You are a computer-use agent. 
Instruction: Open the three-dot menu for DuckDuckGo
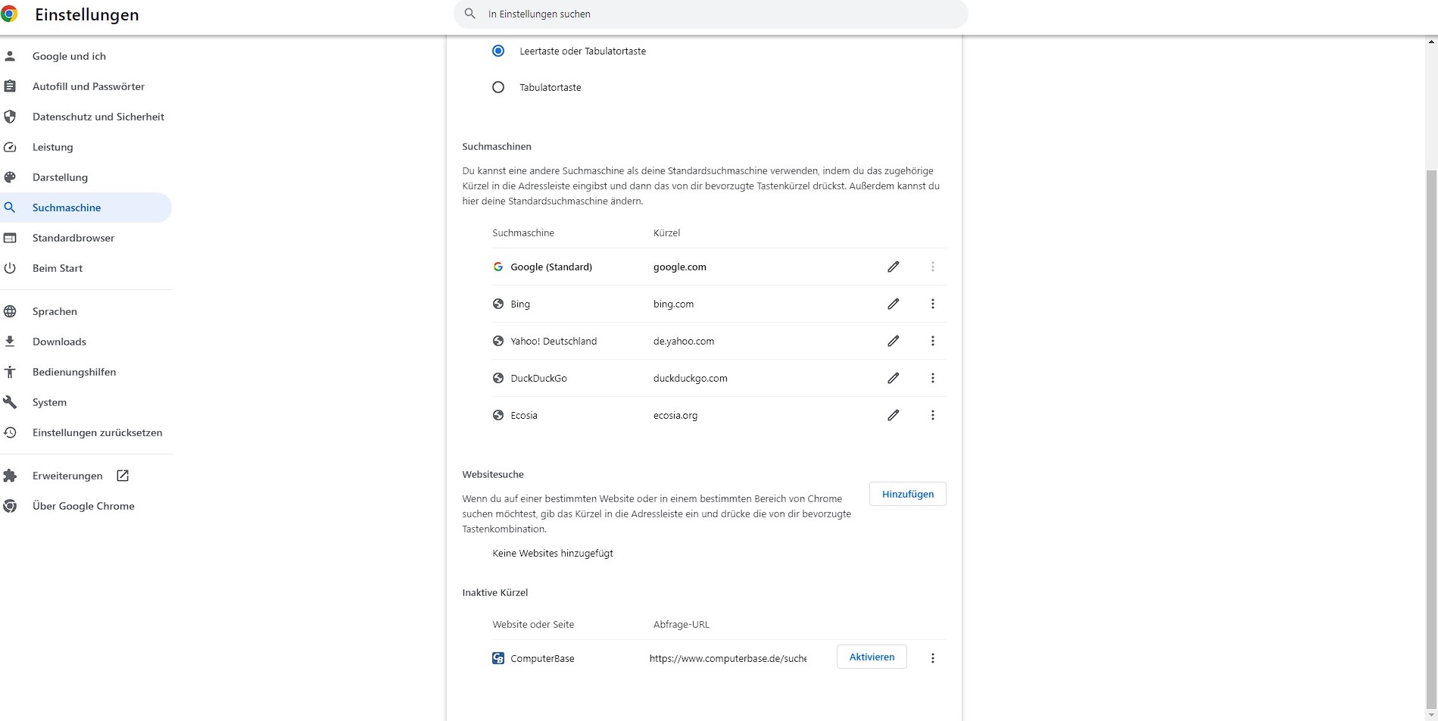[x=933, y=378]
